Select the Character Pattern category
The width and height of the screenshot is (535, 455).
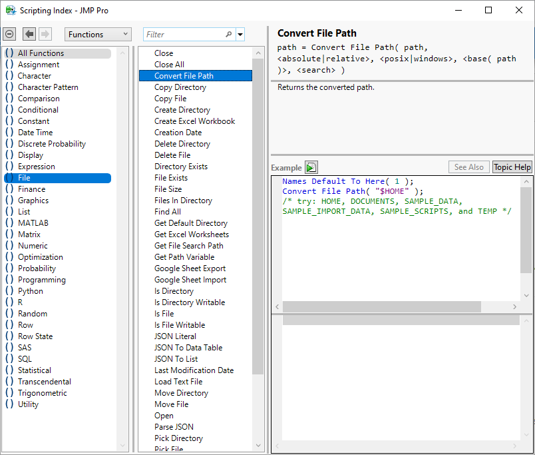pyautogui.click(x=48, y=87)
